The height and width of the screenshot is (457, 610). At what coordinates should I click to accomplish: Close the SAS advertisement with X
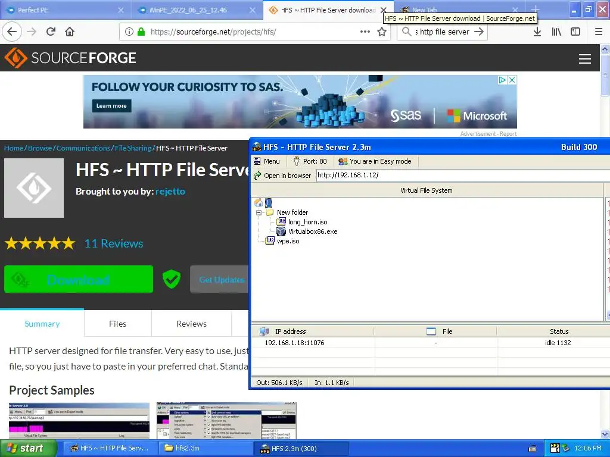[x=512, y=80]
